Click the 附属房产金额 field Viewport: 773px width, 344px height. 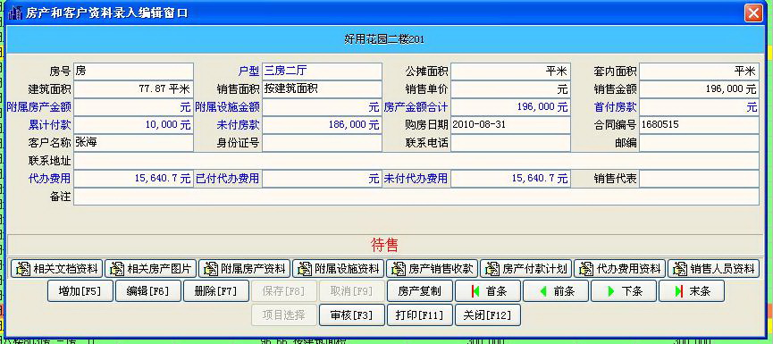tap(133, 107)
